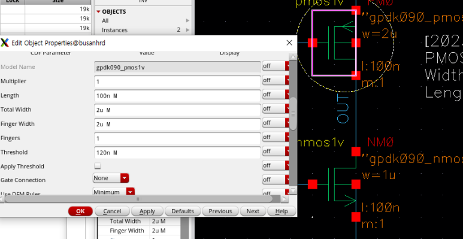Open the Gate Connection dropdown

(x=111, y=178)
